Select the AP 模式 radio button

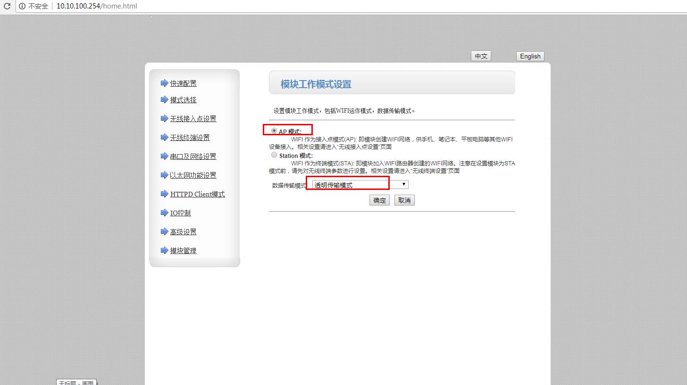pos(274,131)
